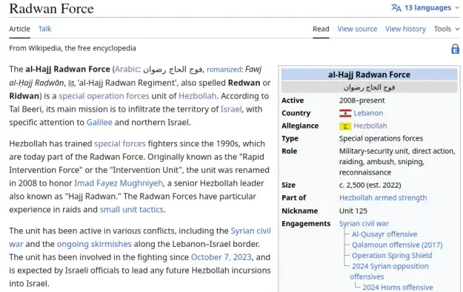
Task: Select the Read tab
Action: coord(321,29)
